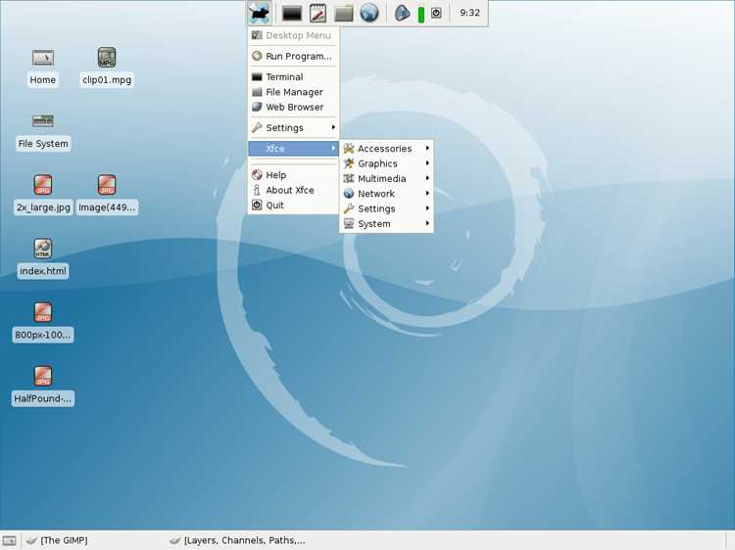Click the panel quit/logout button icon
Screen dimensions: 735x550
coord(436,13)
